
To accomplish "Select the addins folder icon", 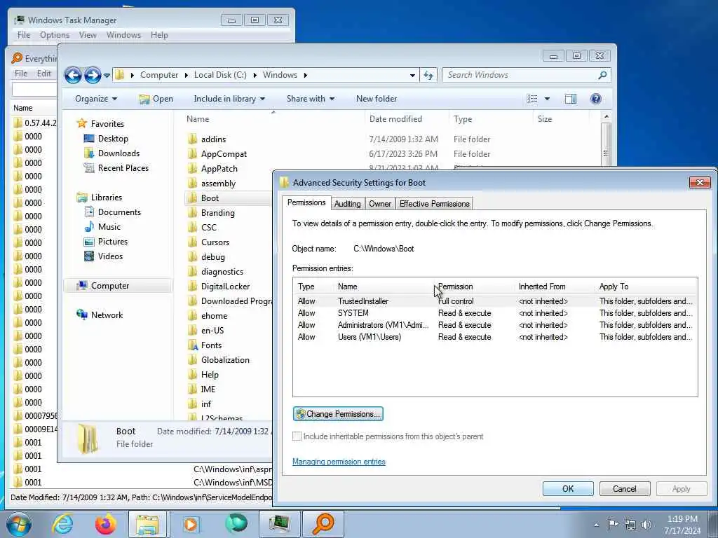I will pos(193,139).
